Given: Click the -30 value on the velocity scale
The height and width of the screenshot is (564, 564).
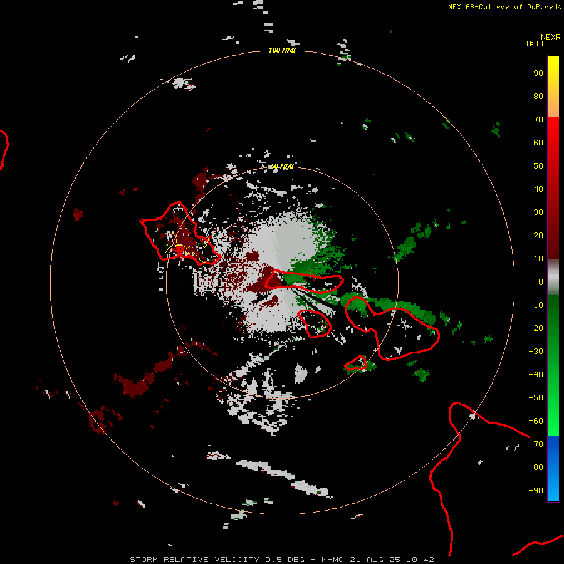Looking at the screenshot, I should pyautogui.click(x=536, y=352).
